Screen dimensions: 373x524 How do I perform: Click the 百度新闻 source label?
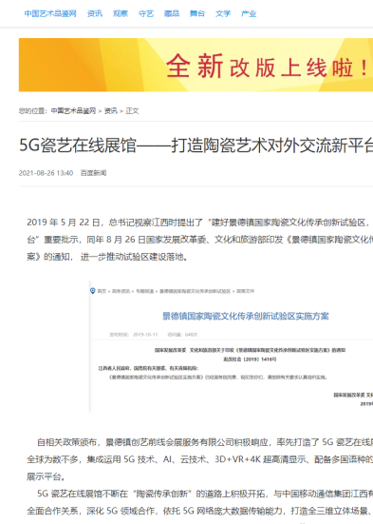(x=93, y=173)
